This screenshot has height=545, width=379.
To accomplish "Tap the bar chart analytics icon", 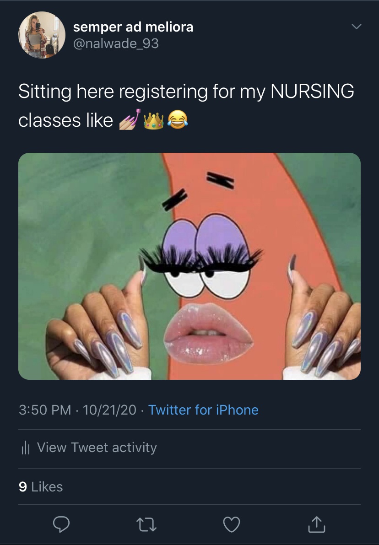I will pyautogui.click(x=25, y=448).
